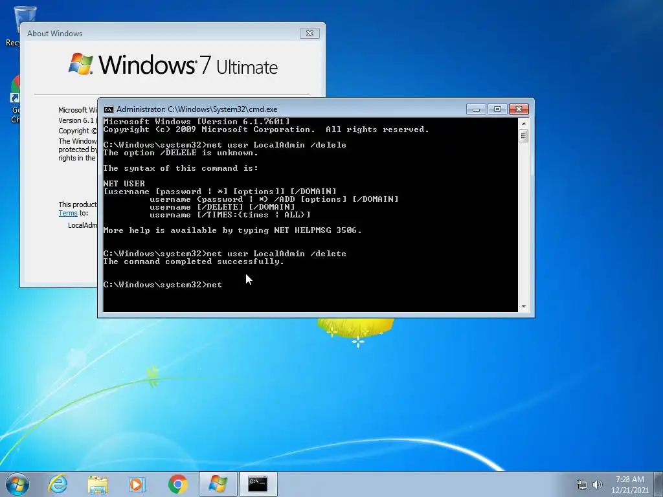
Task: Open the network status tray icon
Action: coord(582,485)
